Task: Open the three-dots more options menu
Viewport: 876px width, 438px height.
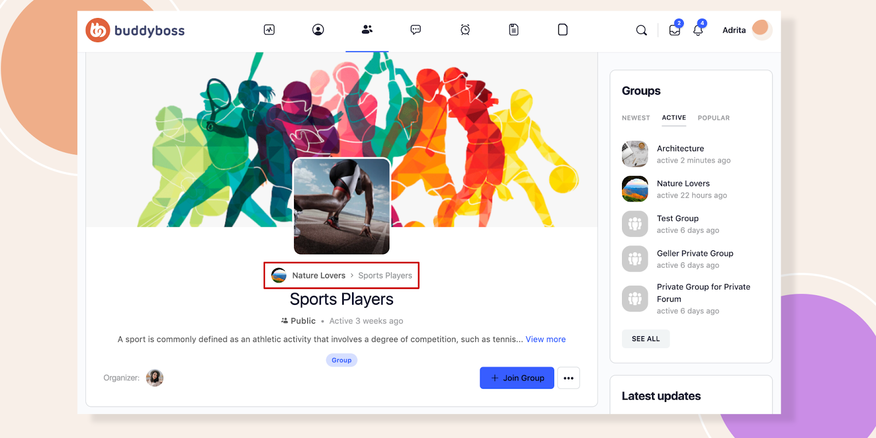Action: coord(568,378)
